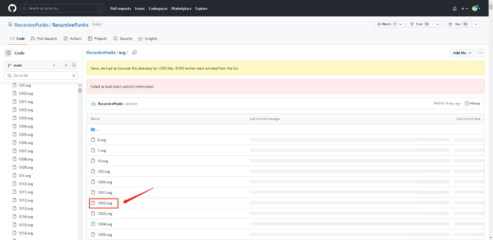Screen dimensions: 493x240
Task: Switch to the Actions tab
Action: [x=73, y=39]
